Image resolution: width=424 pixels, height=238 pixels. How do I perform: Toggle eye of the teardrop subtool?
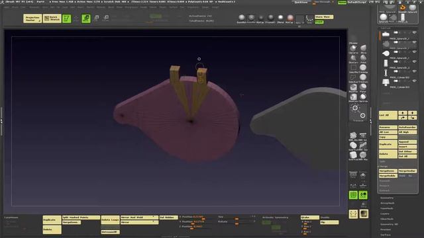click(x=414, y=52)
